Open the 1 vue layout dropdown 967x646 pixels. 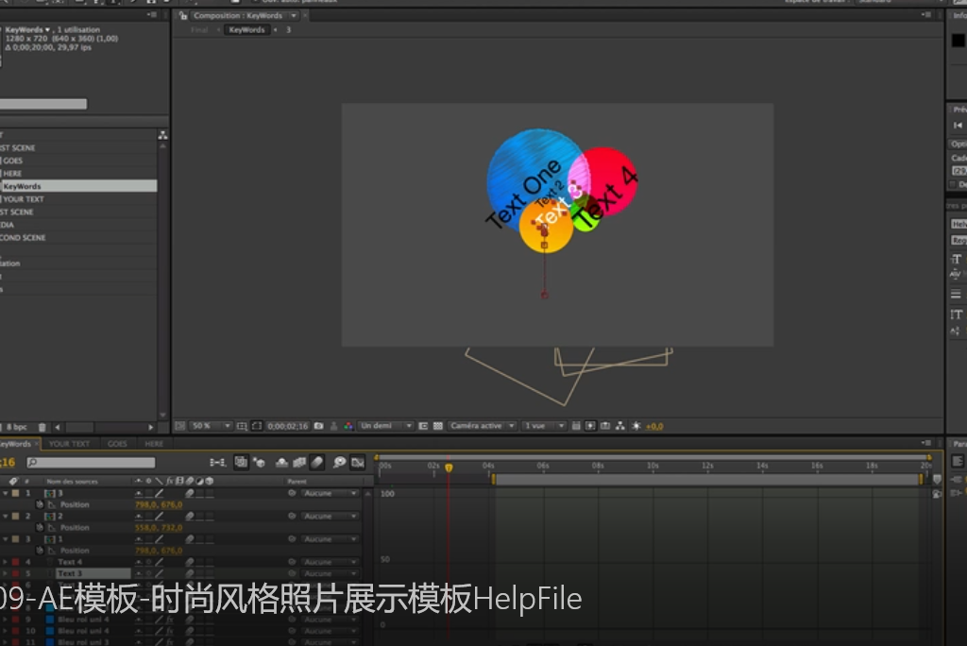click(543, 426)
